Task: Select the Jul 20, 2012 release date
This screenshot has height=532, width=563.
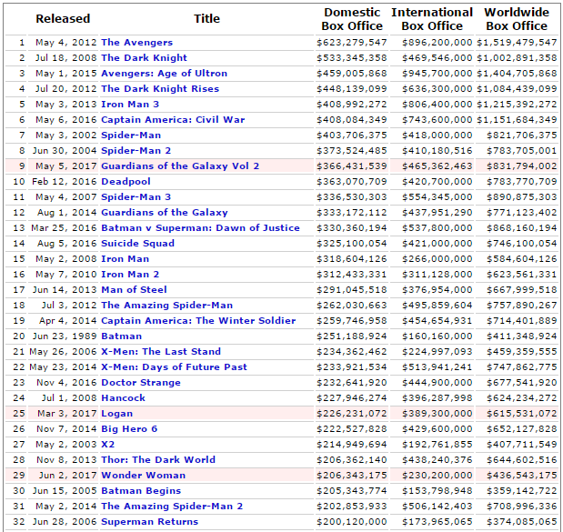Action: pos(66,89)
